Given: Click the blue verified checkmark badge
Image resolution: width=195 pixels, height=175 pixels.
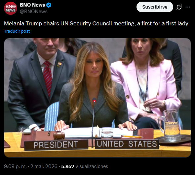Looking at the screenshot, I should (49, 5).
